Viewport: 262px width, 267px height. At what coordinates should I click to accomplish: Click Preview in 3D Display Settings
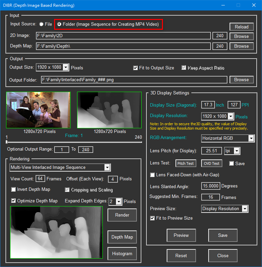pyautogui.click(x=181, y=235)
